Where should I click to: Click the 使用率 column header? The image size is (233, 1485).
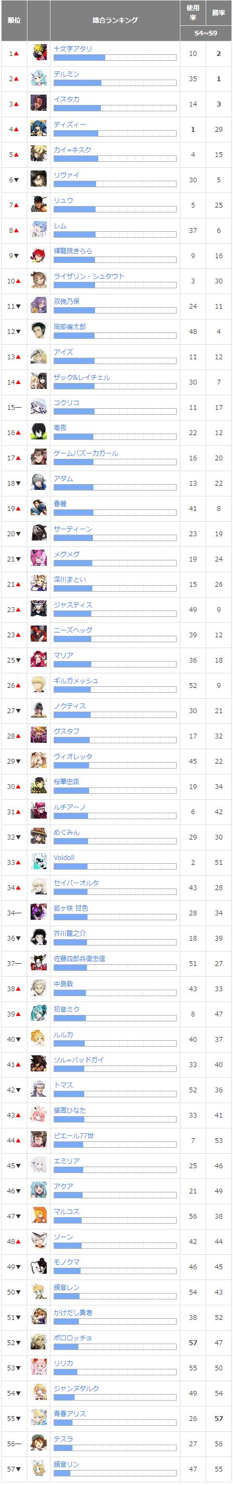pyautogui.click(x=193, y=13)
